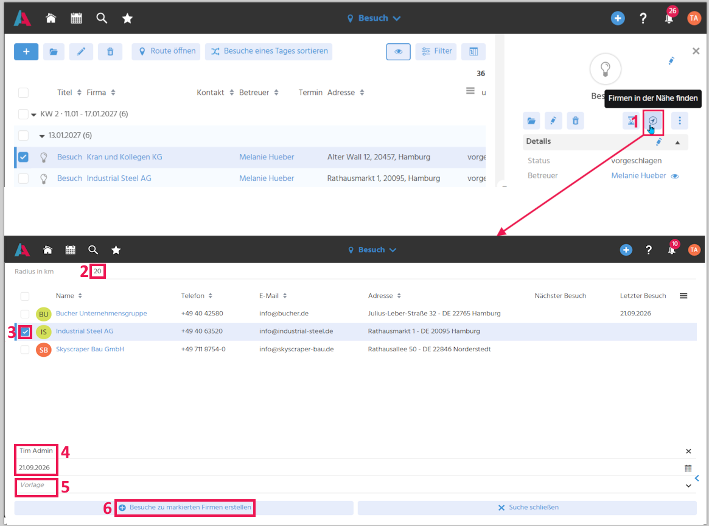Click the 'Suche schließen' button
709x526 pixels.
pyautogui.click(x=527, y=508)
